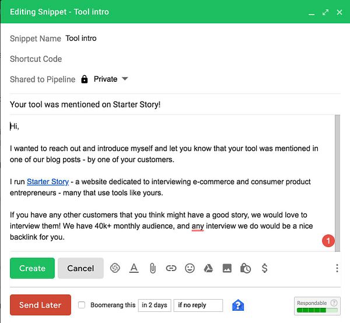Click the insert link icon
This screenshot has height=323, width=350.
tap(171, 268)
